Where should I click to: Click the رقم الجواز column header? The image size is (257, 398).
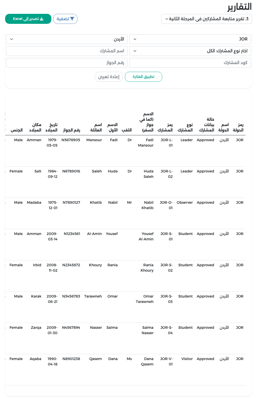[72, 130]
